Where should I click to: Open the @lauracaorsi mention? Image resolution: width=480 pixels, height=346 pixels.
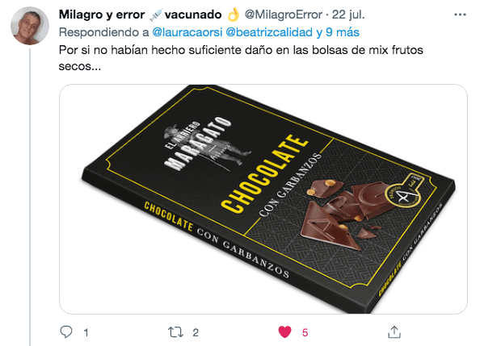click(187, 32)
